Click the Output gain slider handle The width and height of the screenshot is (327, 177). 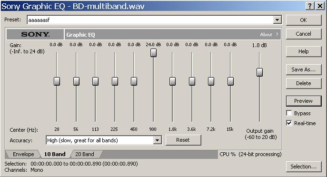[259, 72]
